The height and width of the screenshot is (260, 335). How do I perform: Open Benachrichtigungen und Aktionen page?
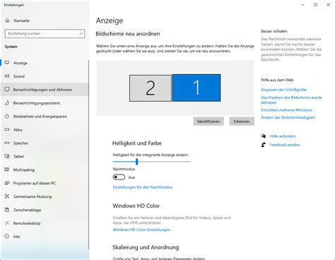(x=45, y=90)
